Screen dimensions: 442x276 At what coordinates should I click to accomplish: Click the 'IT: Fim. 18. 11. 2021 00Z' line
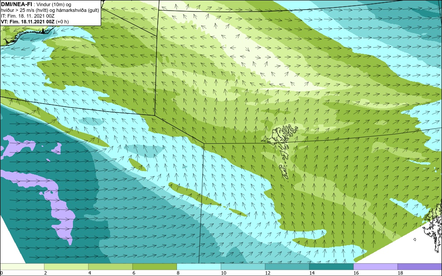[27, 16]
